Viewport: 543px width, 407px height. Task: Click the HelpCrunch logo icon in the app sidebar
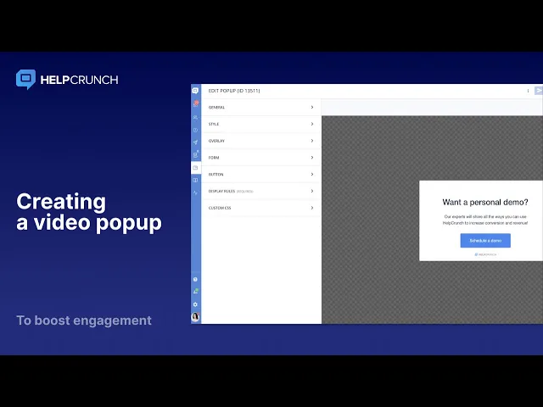(195, 91)
